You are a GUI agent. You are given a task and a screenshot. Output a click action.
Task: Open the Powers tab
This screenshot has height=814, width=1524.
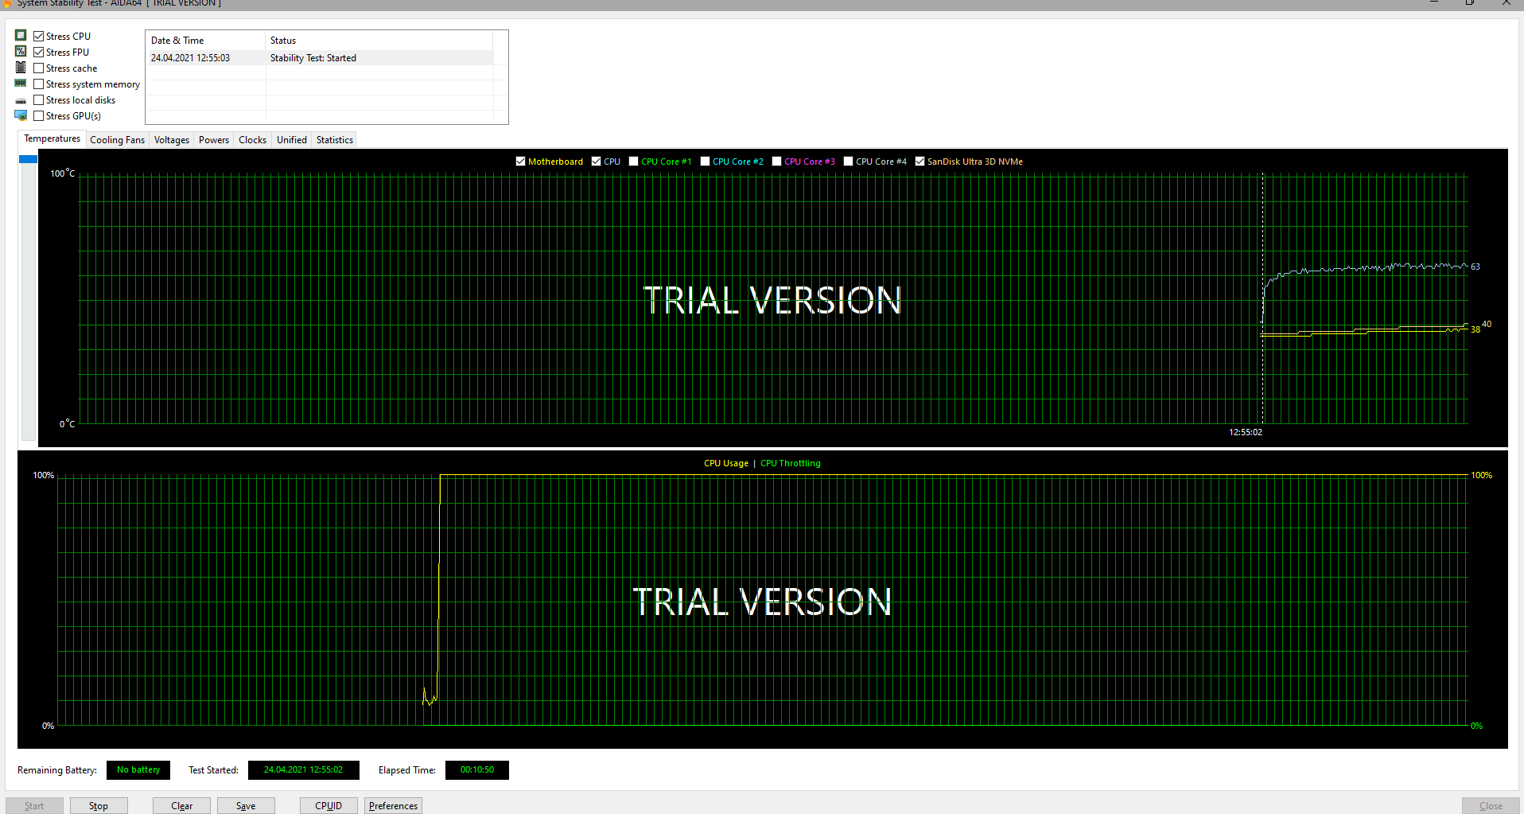click(214, 140)
